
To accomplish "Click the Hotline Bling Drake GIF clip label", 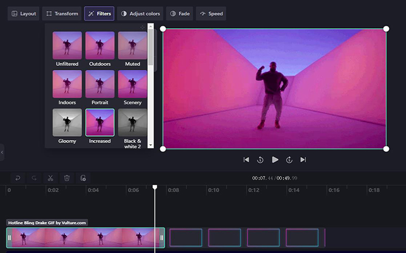I will pyautogui.click(x=47, y=223).
